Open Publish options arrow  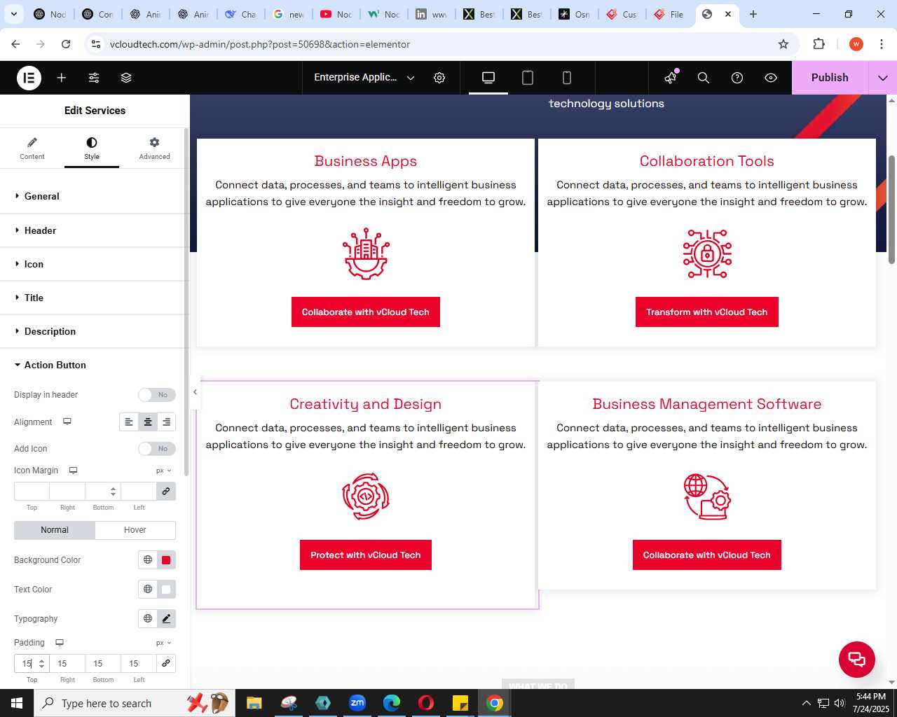[x=882, y=78]
